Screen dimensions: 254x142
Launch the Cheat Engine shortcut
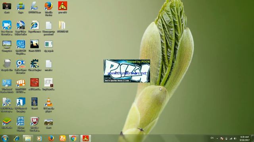pos(35,64)
